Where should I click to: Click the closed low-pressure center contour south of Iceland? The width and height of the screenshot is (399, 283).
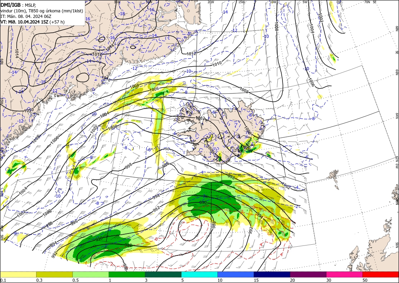[190, 229]
